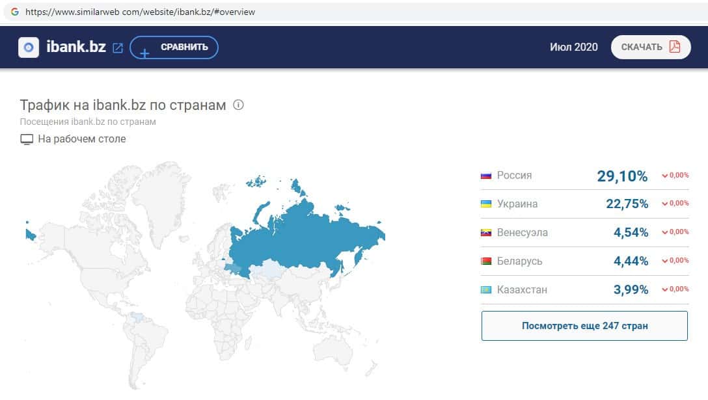This screenshot has height=400, width=708.
Task: Click the ibank.bz site favicon logo
Action: coord(29,47)
